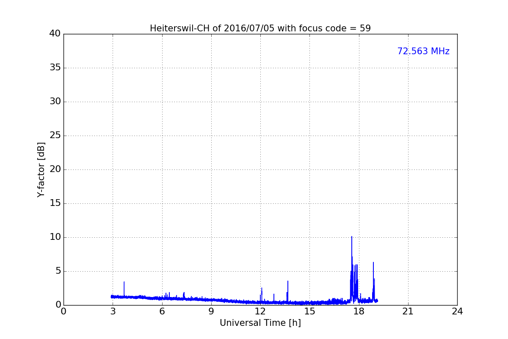The image size is (508, 339).
Task: Click the x-axis tick label 6
Action: (x=162, y=311)
